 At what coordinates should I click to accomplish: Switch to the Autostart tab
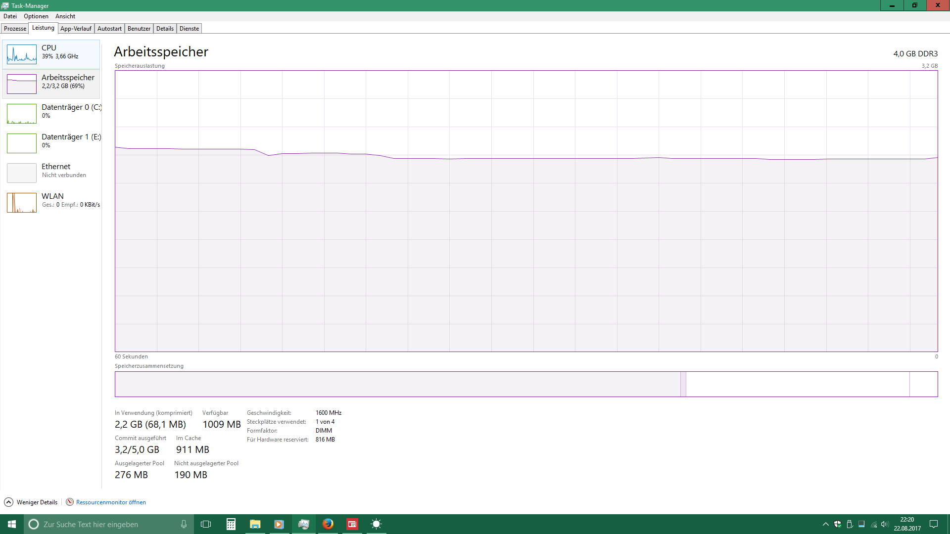coord(109,29)
